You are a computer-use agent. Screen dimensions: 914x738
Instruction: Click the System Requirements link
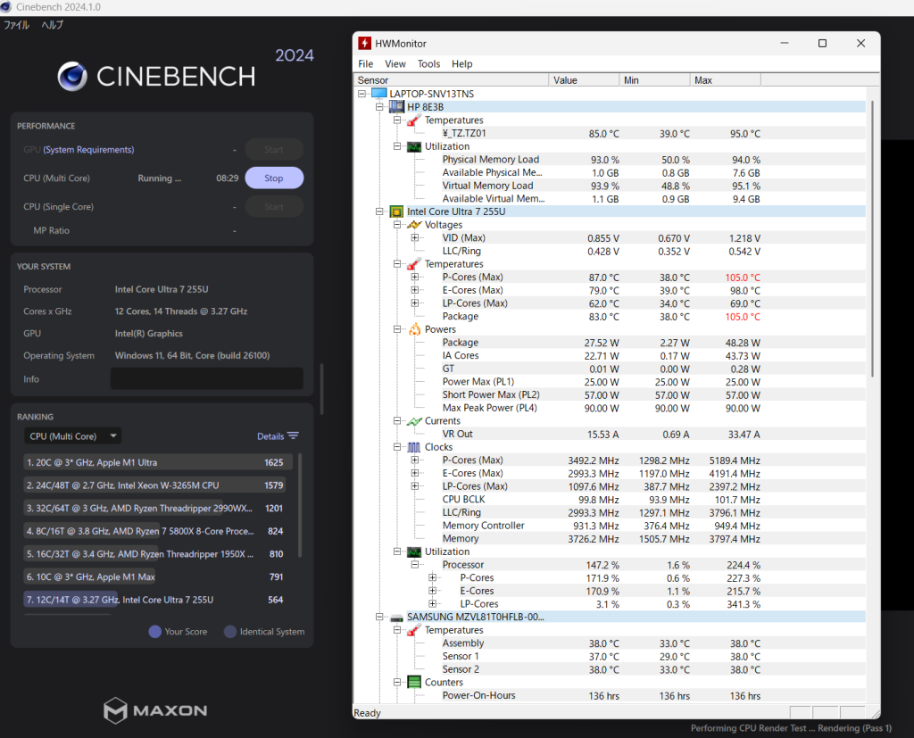click(88, 150)
